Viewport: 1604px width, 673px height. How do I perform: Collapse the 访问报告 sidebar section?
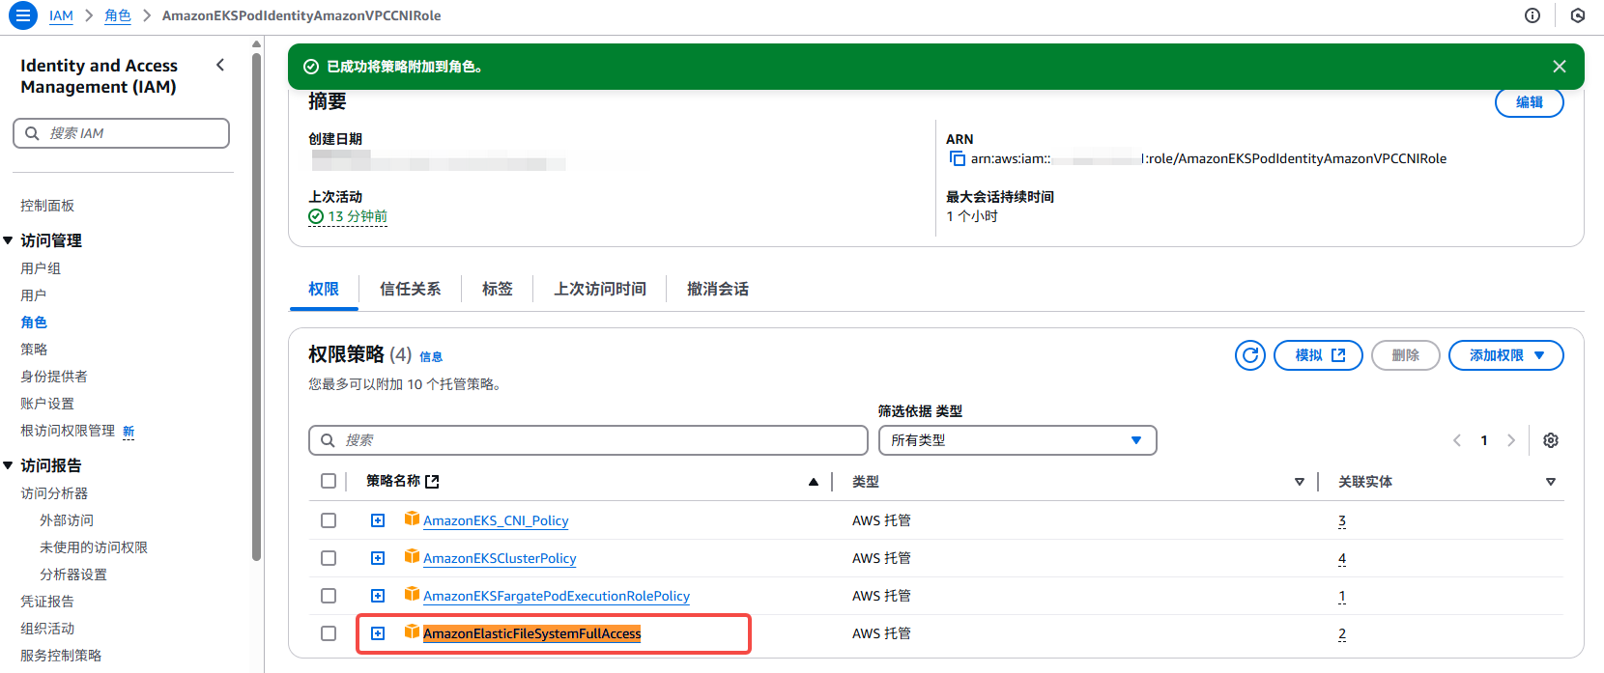(8, 465)
